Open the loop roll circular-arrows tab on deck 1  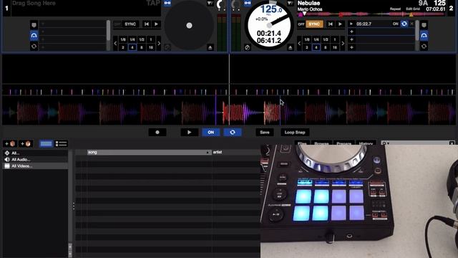[x=34, y=46]
